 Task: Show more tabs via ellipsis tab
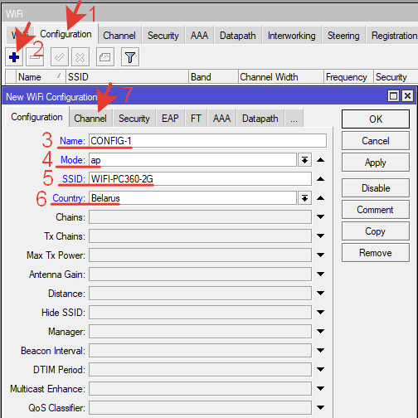click(x=294, y=119)
